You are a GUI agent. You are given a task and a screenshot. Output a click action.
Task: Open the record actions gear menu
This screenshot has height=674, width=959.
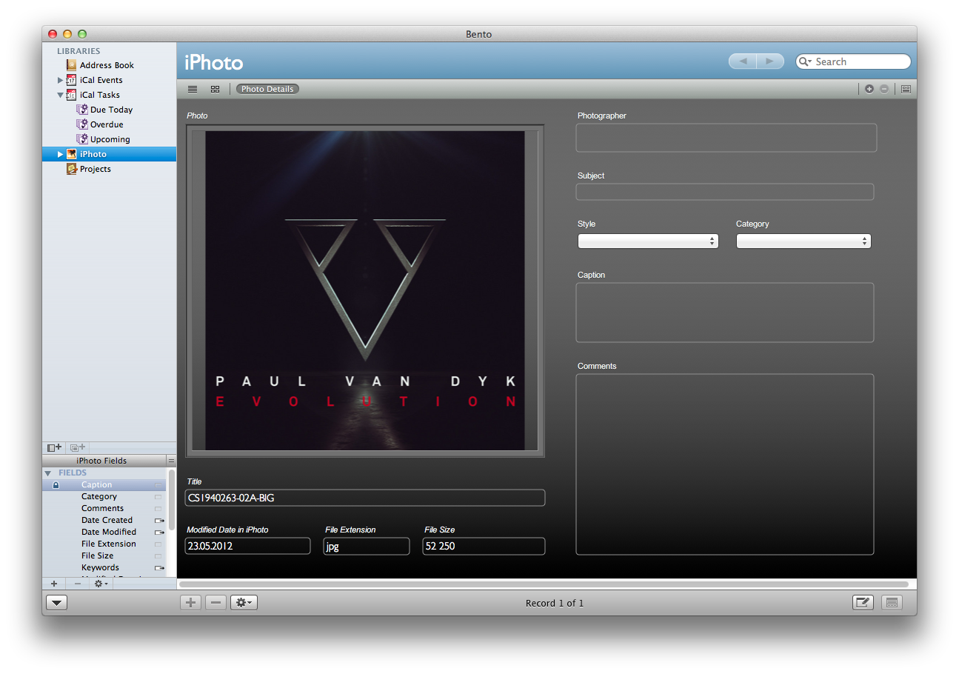point(244,603)
